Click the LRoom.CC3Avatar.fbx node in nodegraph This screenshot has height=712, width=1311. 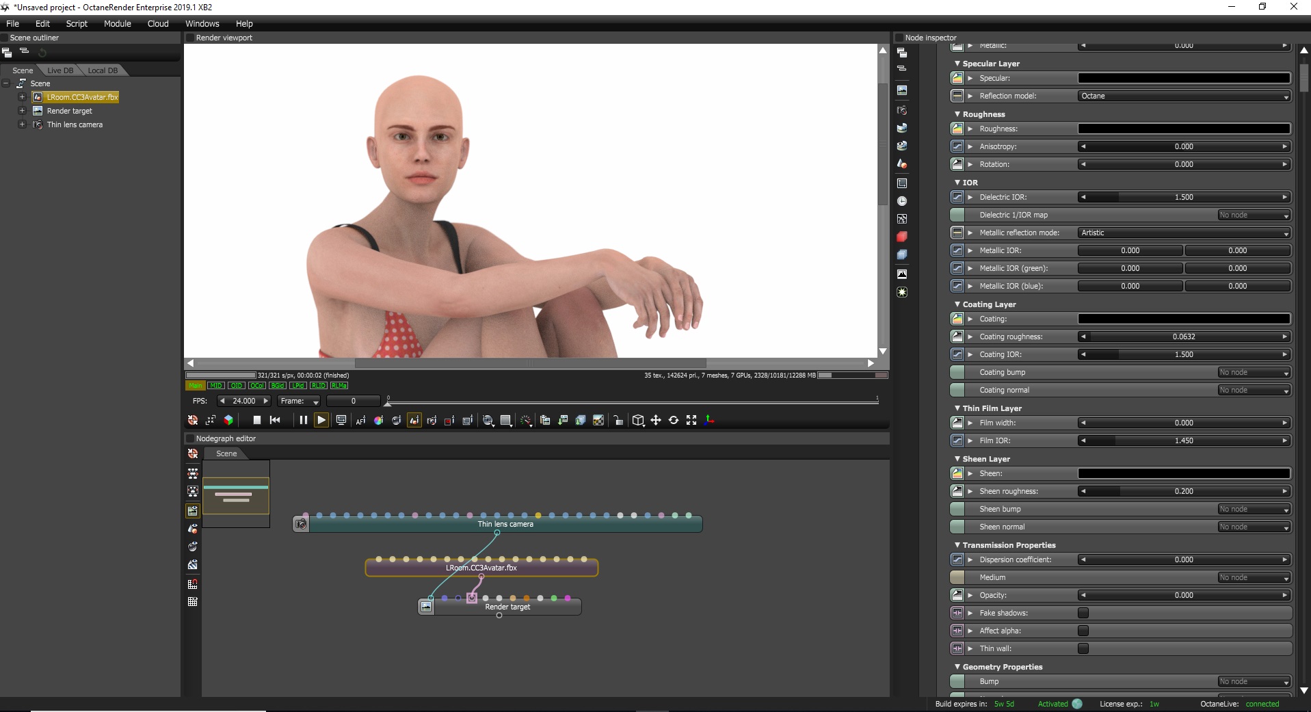[x=481, y=568]
